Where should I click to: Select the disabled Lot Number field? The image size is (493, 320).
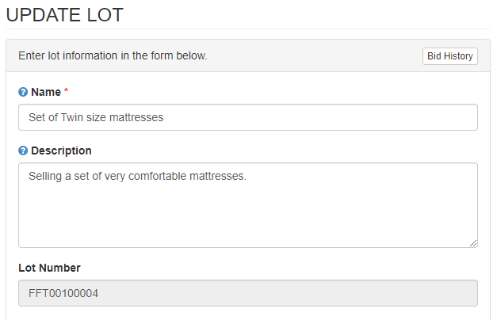248,293
